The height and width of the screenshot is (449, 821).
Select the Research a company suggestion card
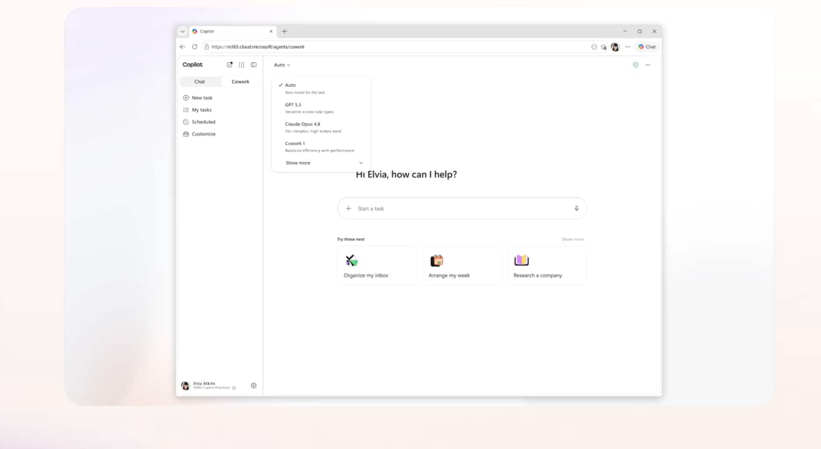[547, 265]
